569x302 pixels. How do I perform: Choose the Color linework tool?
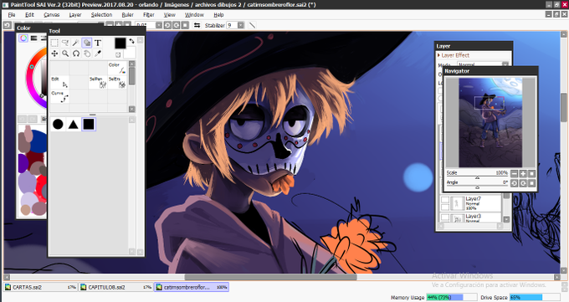117,68
